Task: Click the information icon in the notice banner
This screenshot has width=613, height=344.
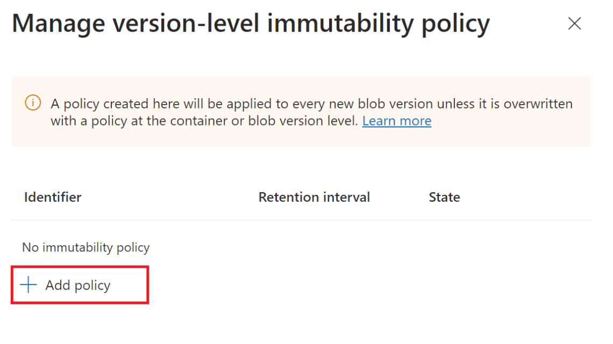Action: tap(32, 104)
